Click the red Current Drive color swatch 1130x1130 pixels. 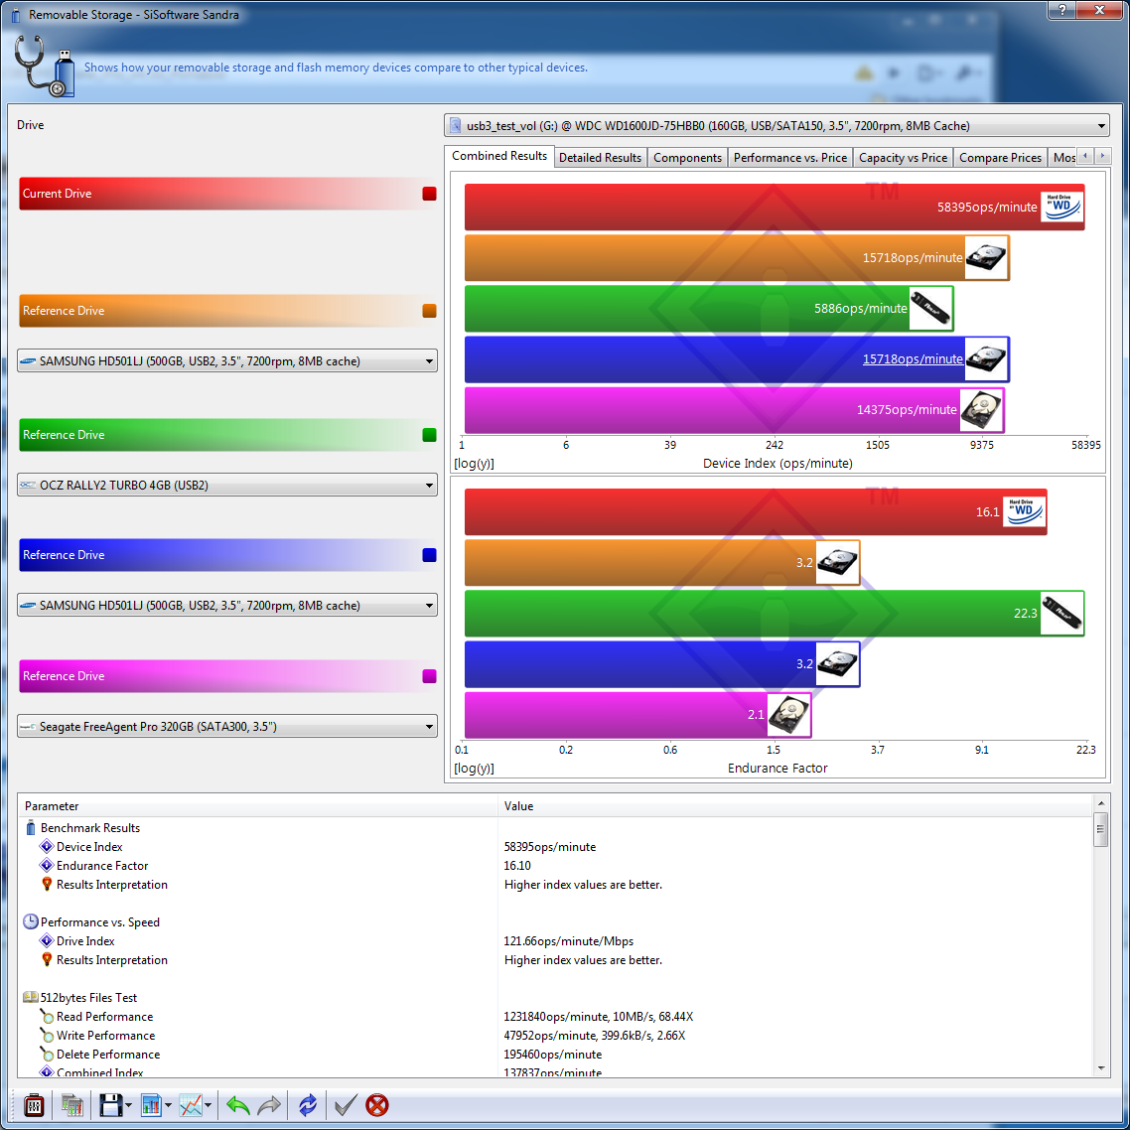[430, 194]
